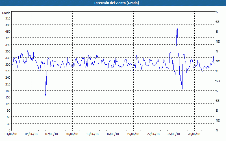
Task: Pick the date label 10/06/18
Action: (x=72, y=134)
